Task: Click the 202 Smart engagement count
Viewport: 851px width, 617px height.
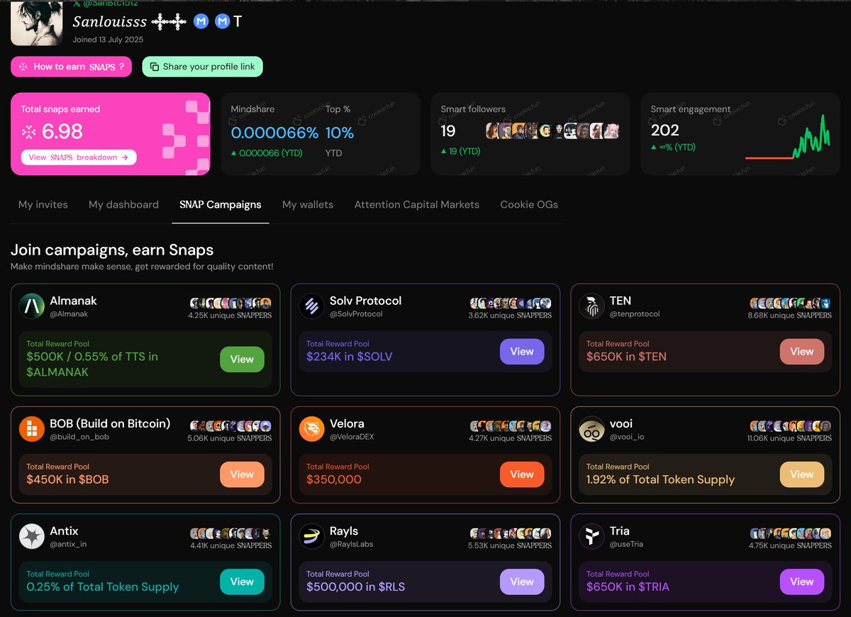Action: pos(665,130)
